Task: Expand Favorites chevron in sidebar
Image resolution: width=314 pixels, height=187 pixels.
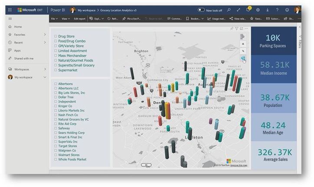Action: [45, 34]
